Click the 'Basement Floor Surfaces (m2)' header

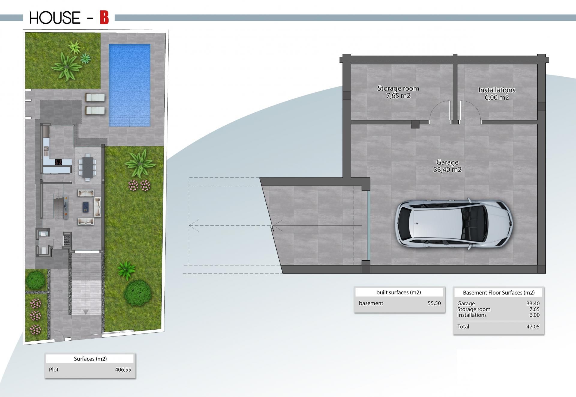pyautogui.click(x=499, y=293)
